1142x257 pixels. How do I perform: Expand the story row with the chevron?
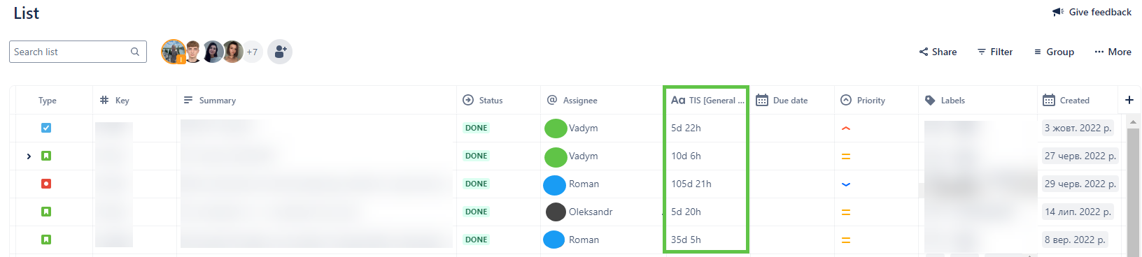click(29, 156)
